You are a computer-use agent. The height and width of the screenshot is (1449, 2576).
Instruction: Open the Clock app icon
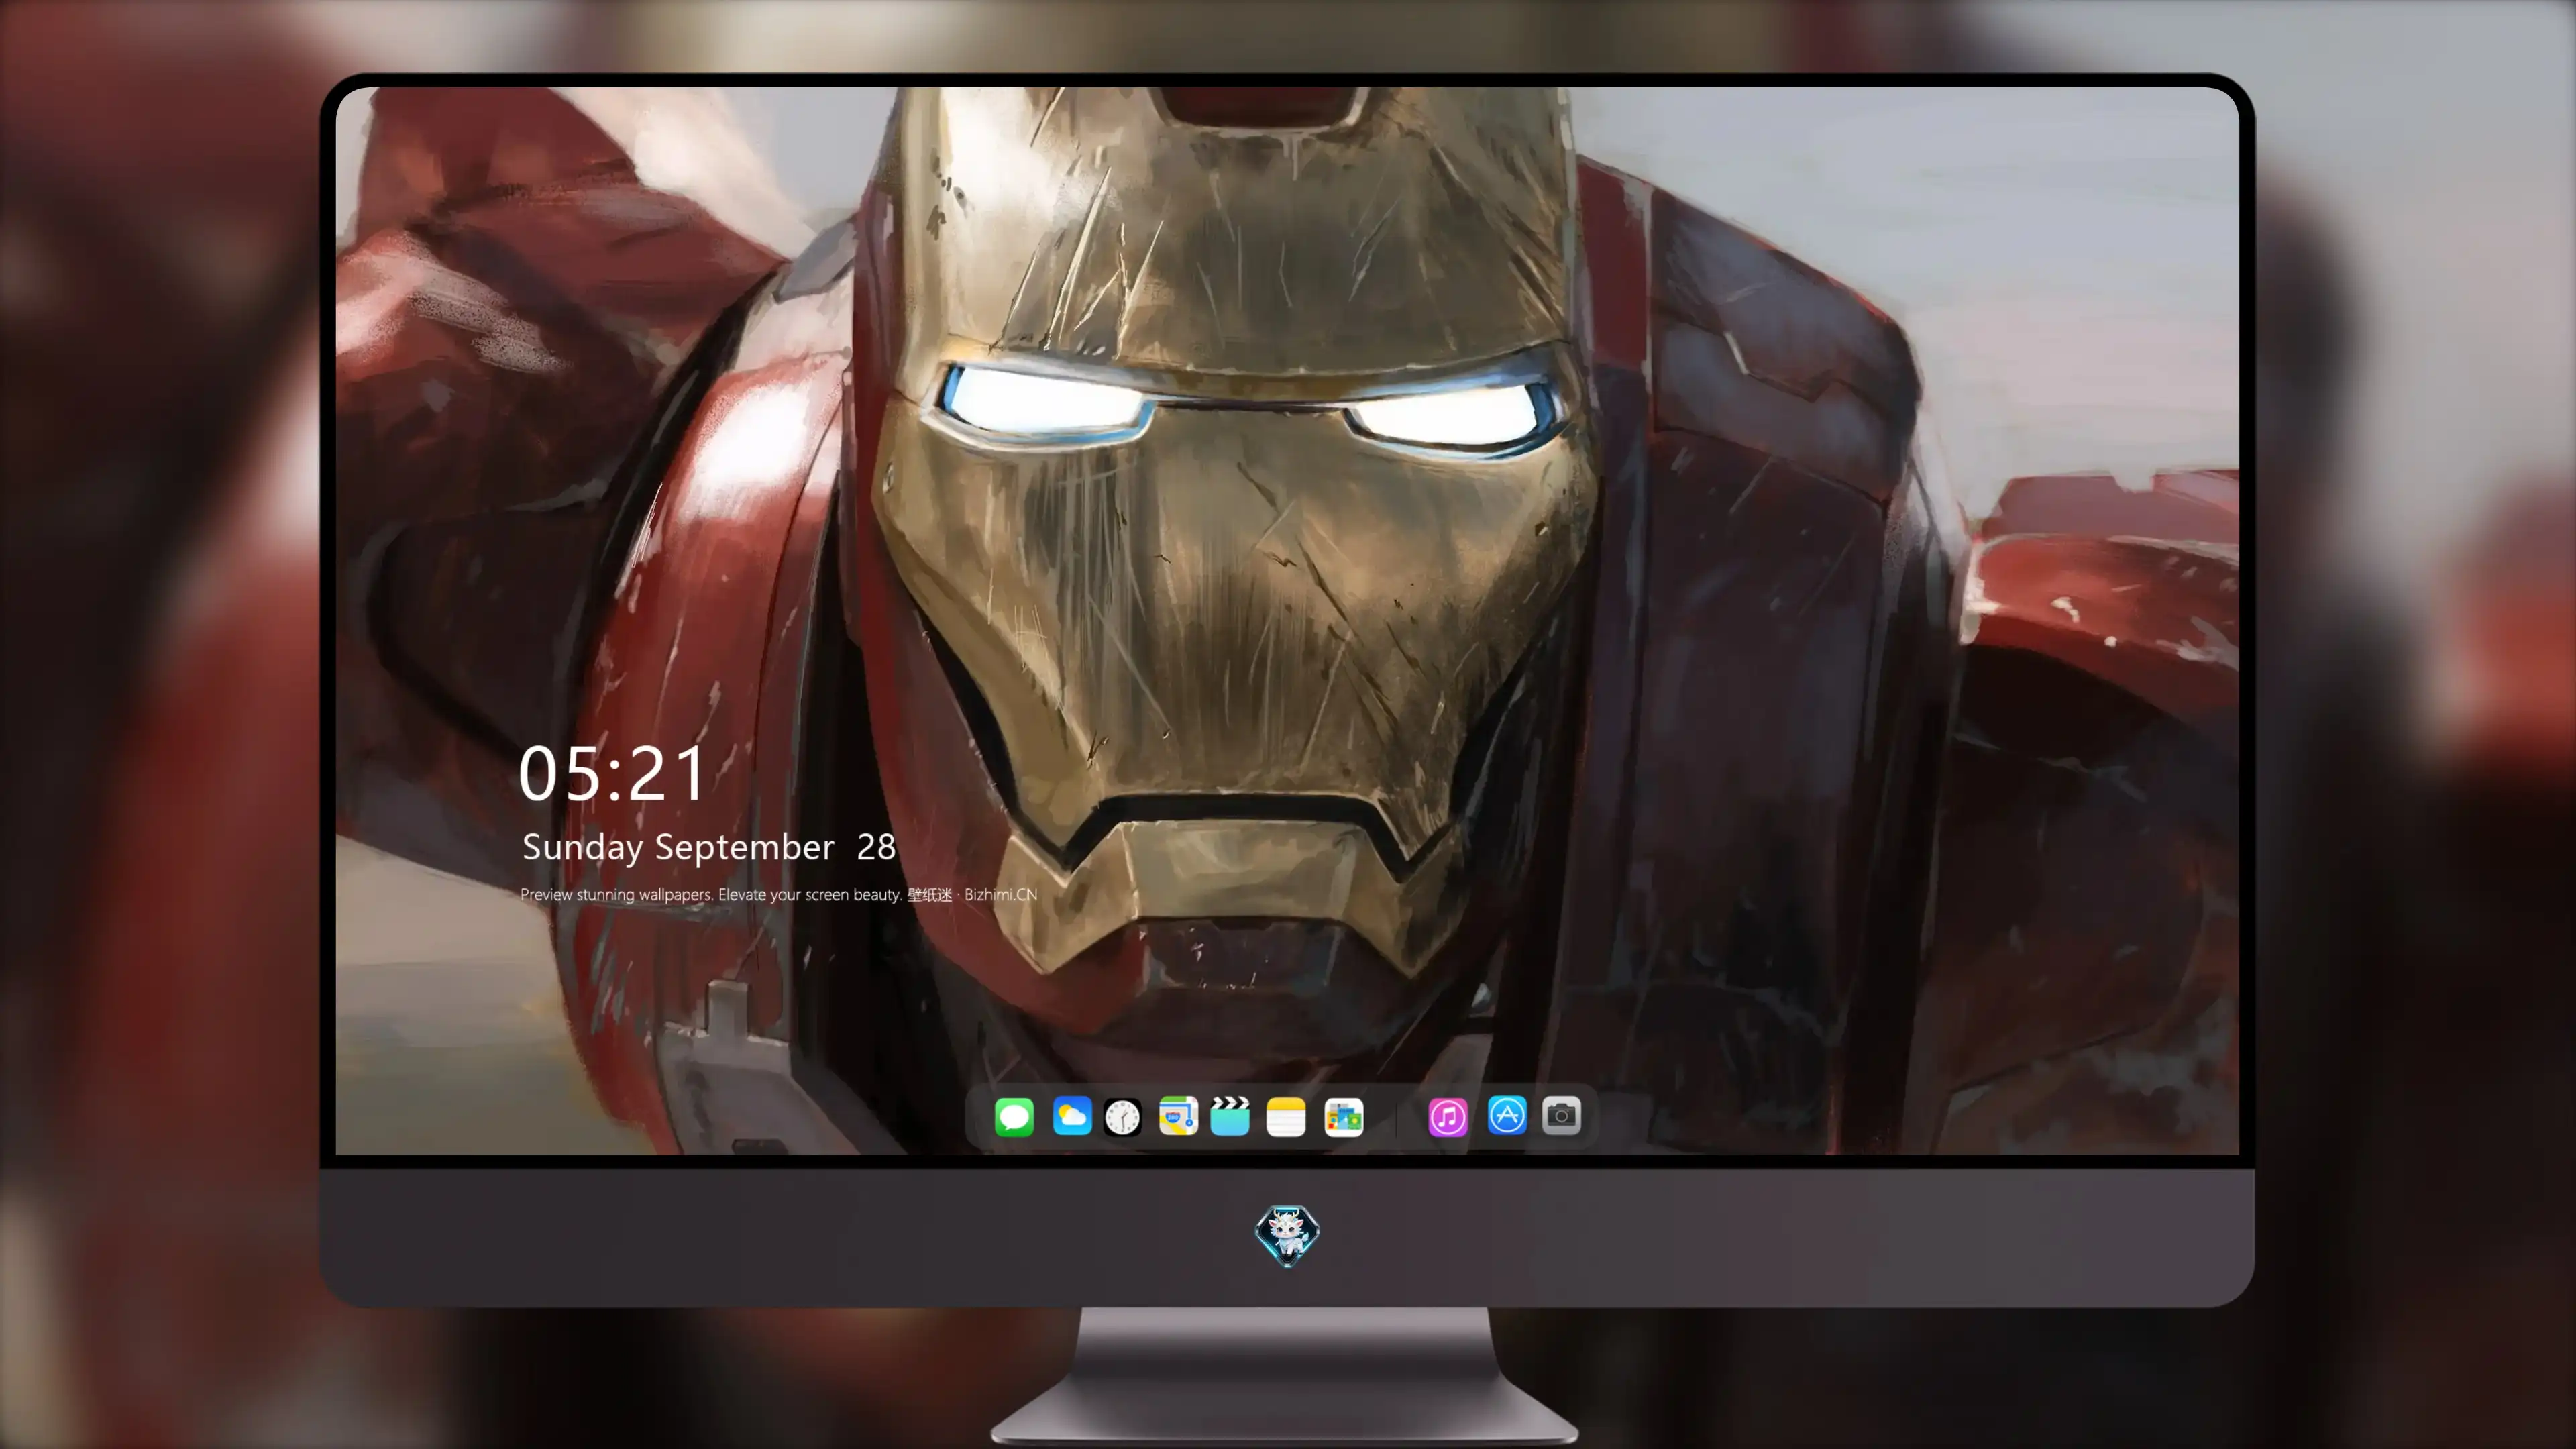[1122, 1116]
